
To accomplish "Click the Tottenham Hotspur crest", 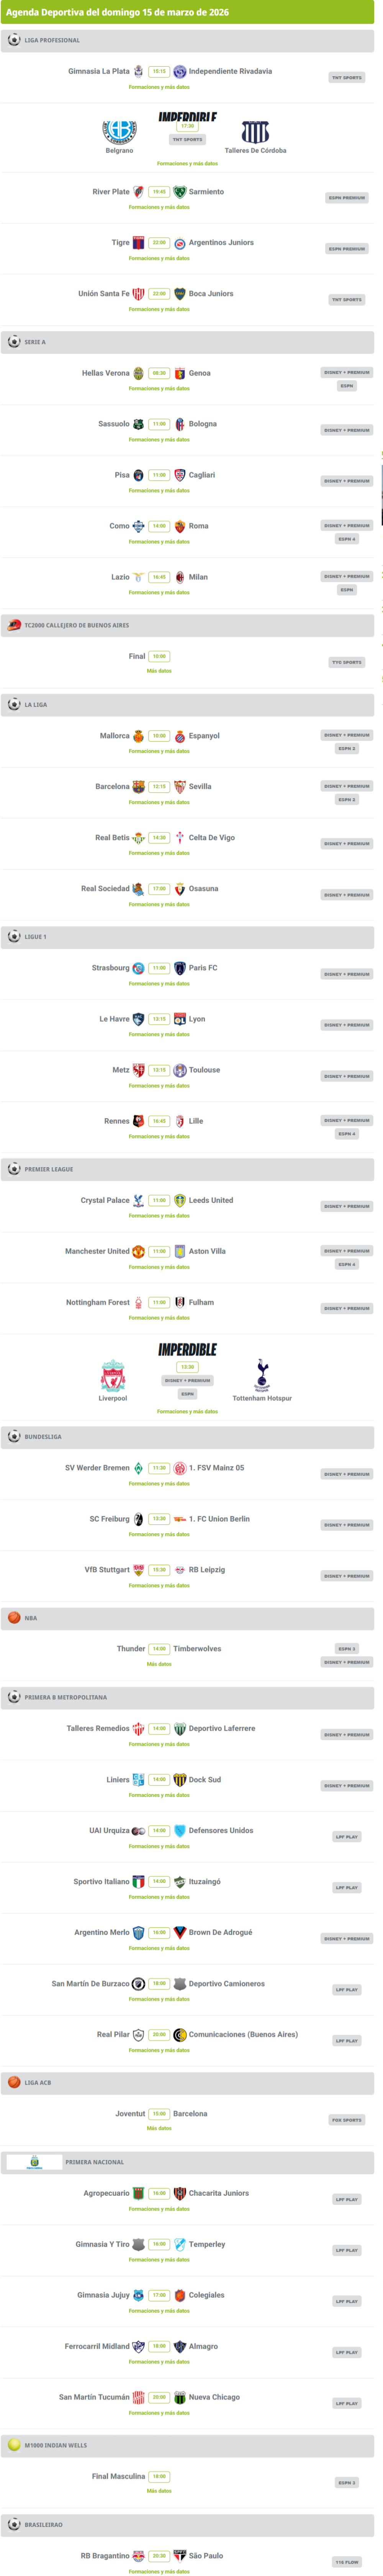I will pyautogui.click(x=262, y=1375).
